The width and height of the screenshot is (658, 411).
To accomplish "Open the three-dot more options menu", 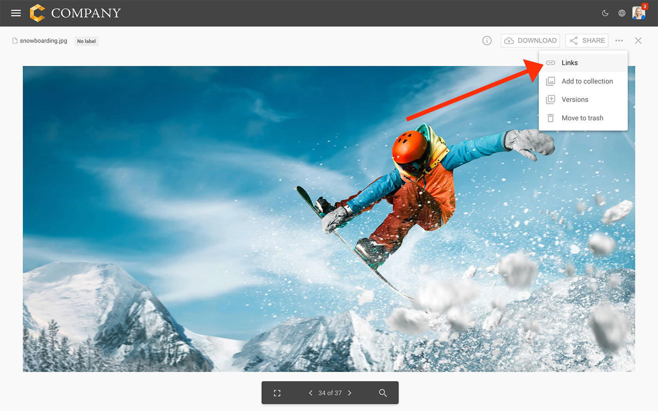I will tap(619, 41).
